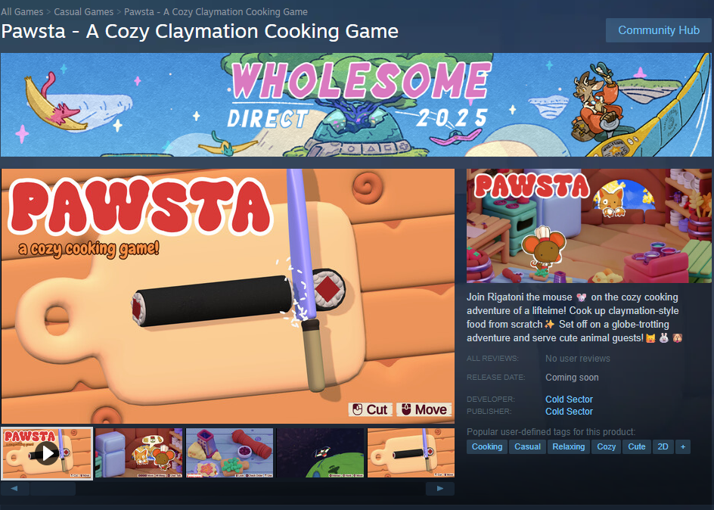Open Casual Games breadcrumb link
The image size is (714, 510).
84,12
